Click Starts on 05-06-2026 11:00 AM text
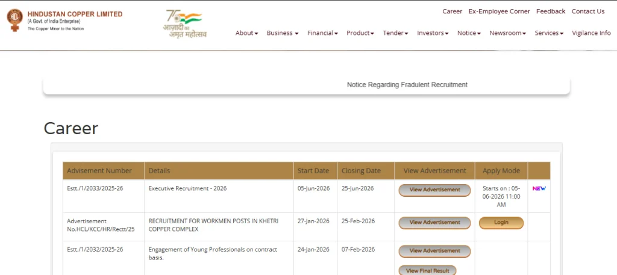617x275 pixels. pos(501,197)
